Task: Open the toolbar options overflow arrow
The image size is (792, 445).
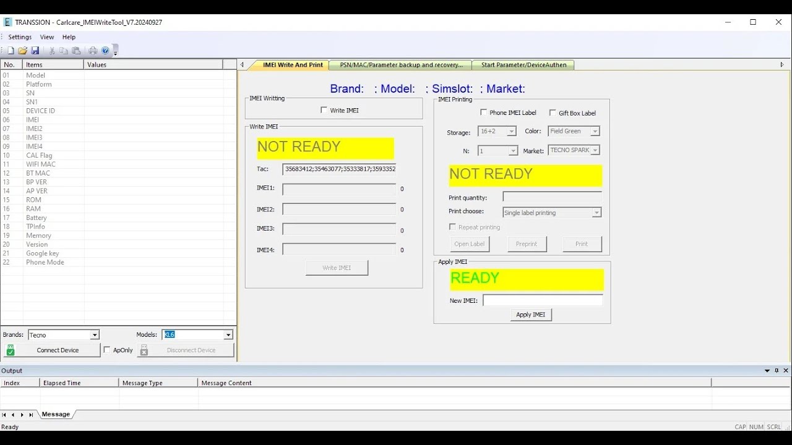Action: click(x=115, y=51)
